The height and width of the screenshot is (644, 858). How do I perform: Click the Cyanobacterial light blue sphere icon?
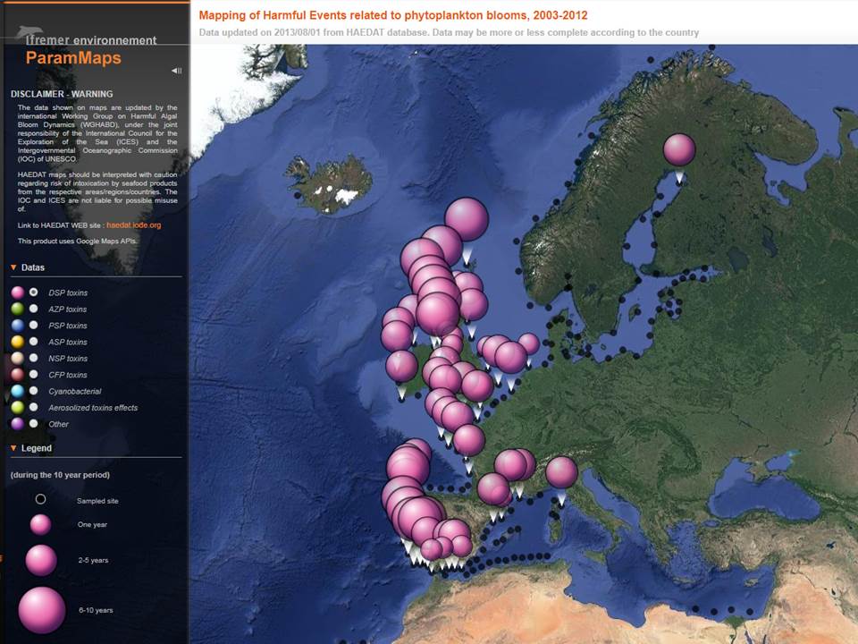click(x=16, y=391)
